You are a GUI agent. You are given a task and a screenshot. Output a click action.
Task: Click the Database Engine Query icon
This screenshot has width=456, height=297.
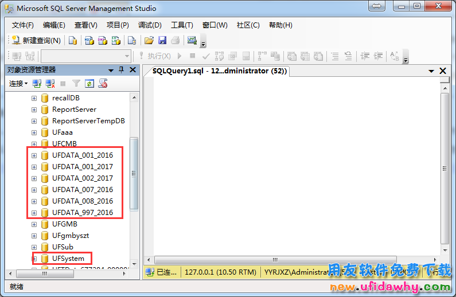click(x=73, y=41)
